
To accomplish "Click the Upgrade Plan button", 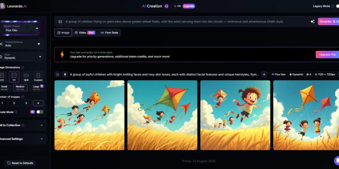I will [x=327, y=54].
